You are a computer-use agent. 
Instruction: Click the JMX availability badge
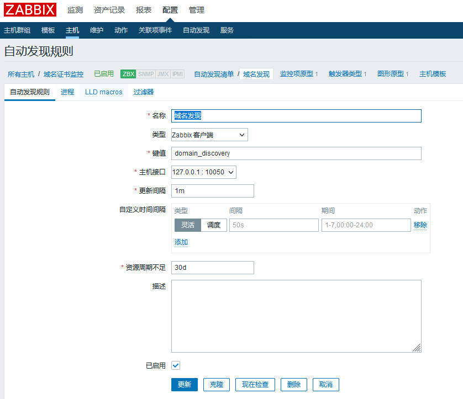pos(163,74)
